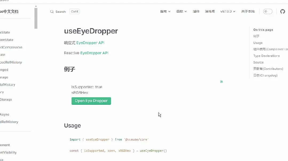288x161 pixels.
Task: Click the 源 source link above the demo
Action: point(221,82)
